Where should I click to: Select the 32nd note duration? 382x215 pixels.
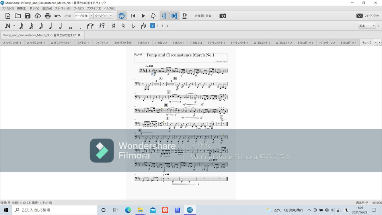click(x=21, y=26)
